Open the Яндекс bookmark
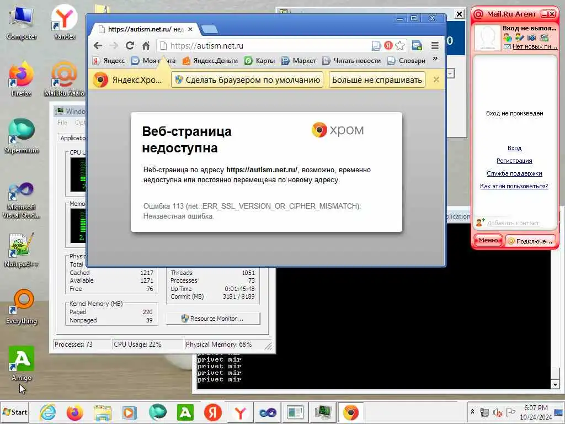This screenshot has height=424, width=565. [x=109, y=61]
